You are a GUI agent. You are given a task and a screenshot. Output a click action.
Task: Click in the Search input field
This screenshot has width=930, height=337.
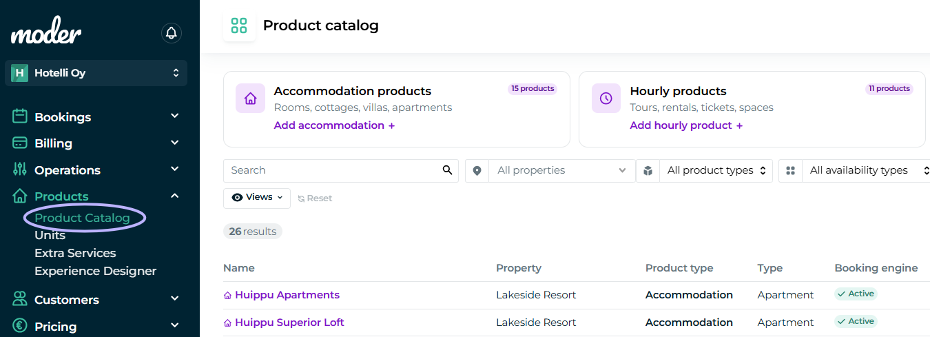(x=333, y=170)
